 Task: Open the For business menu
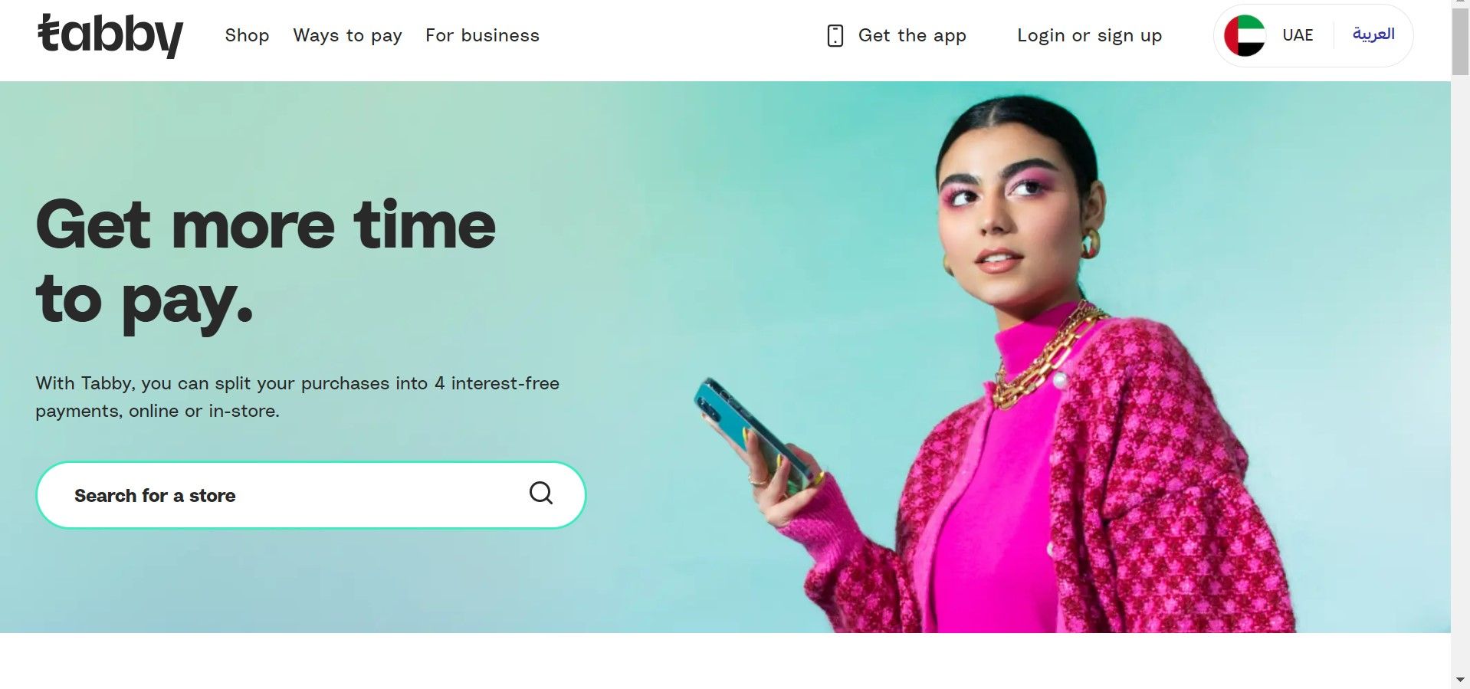point(482,35)
